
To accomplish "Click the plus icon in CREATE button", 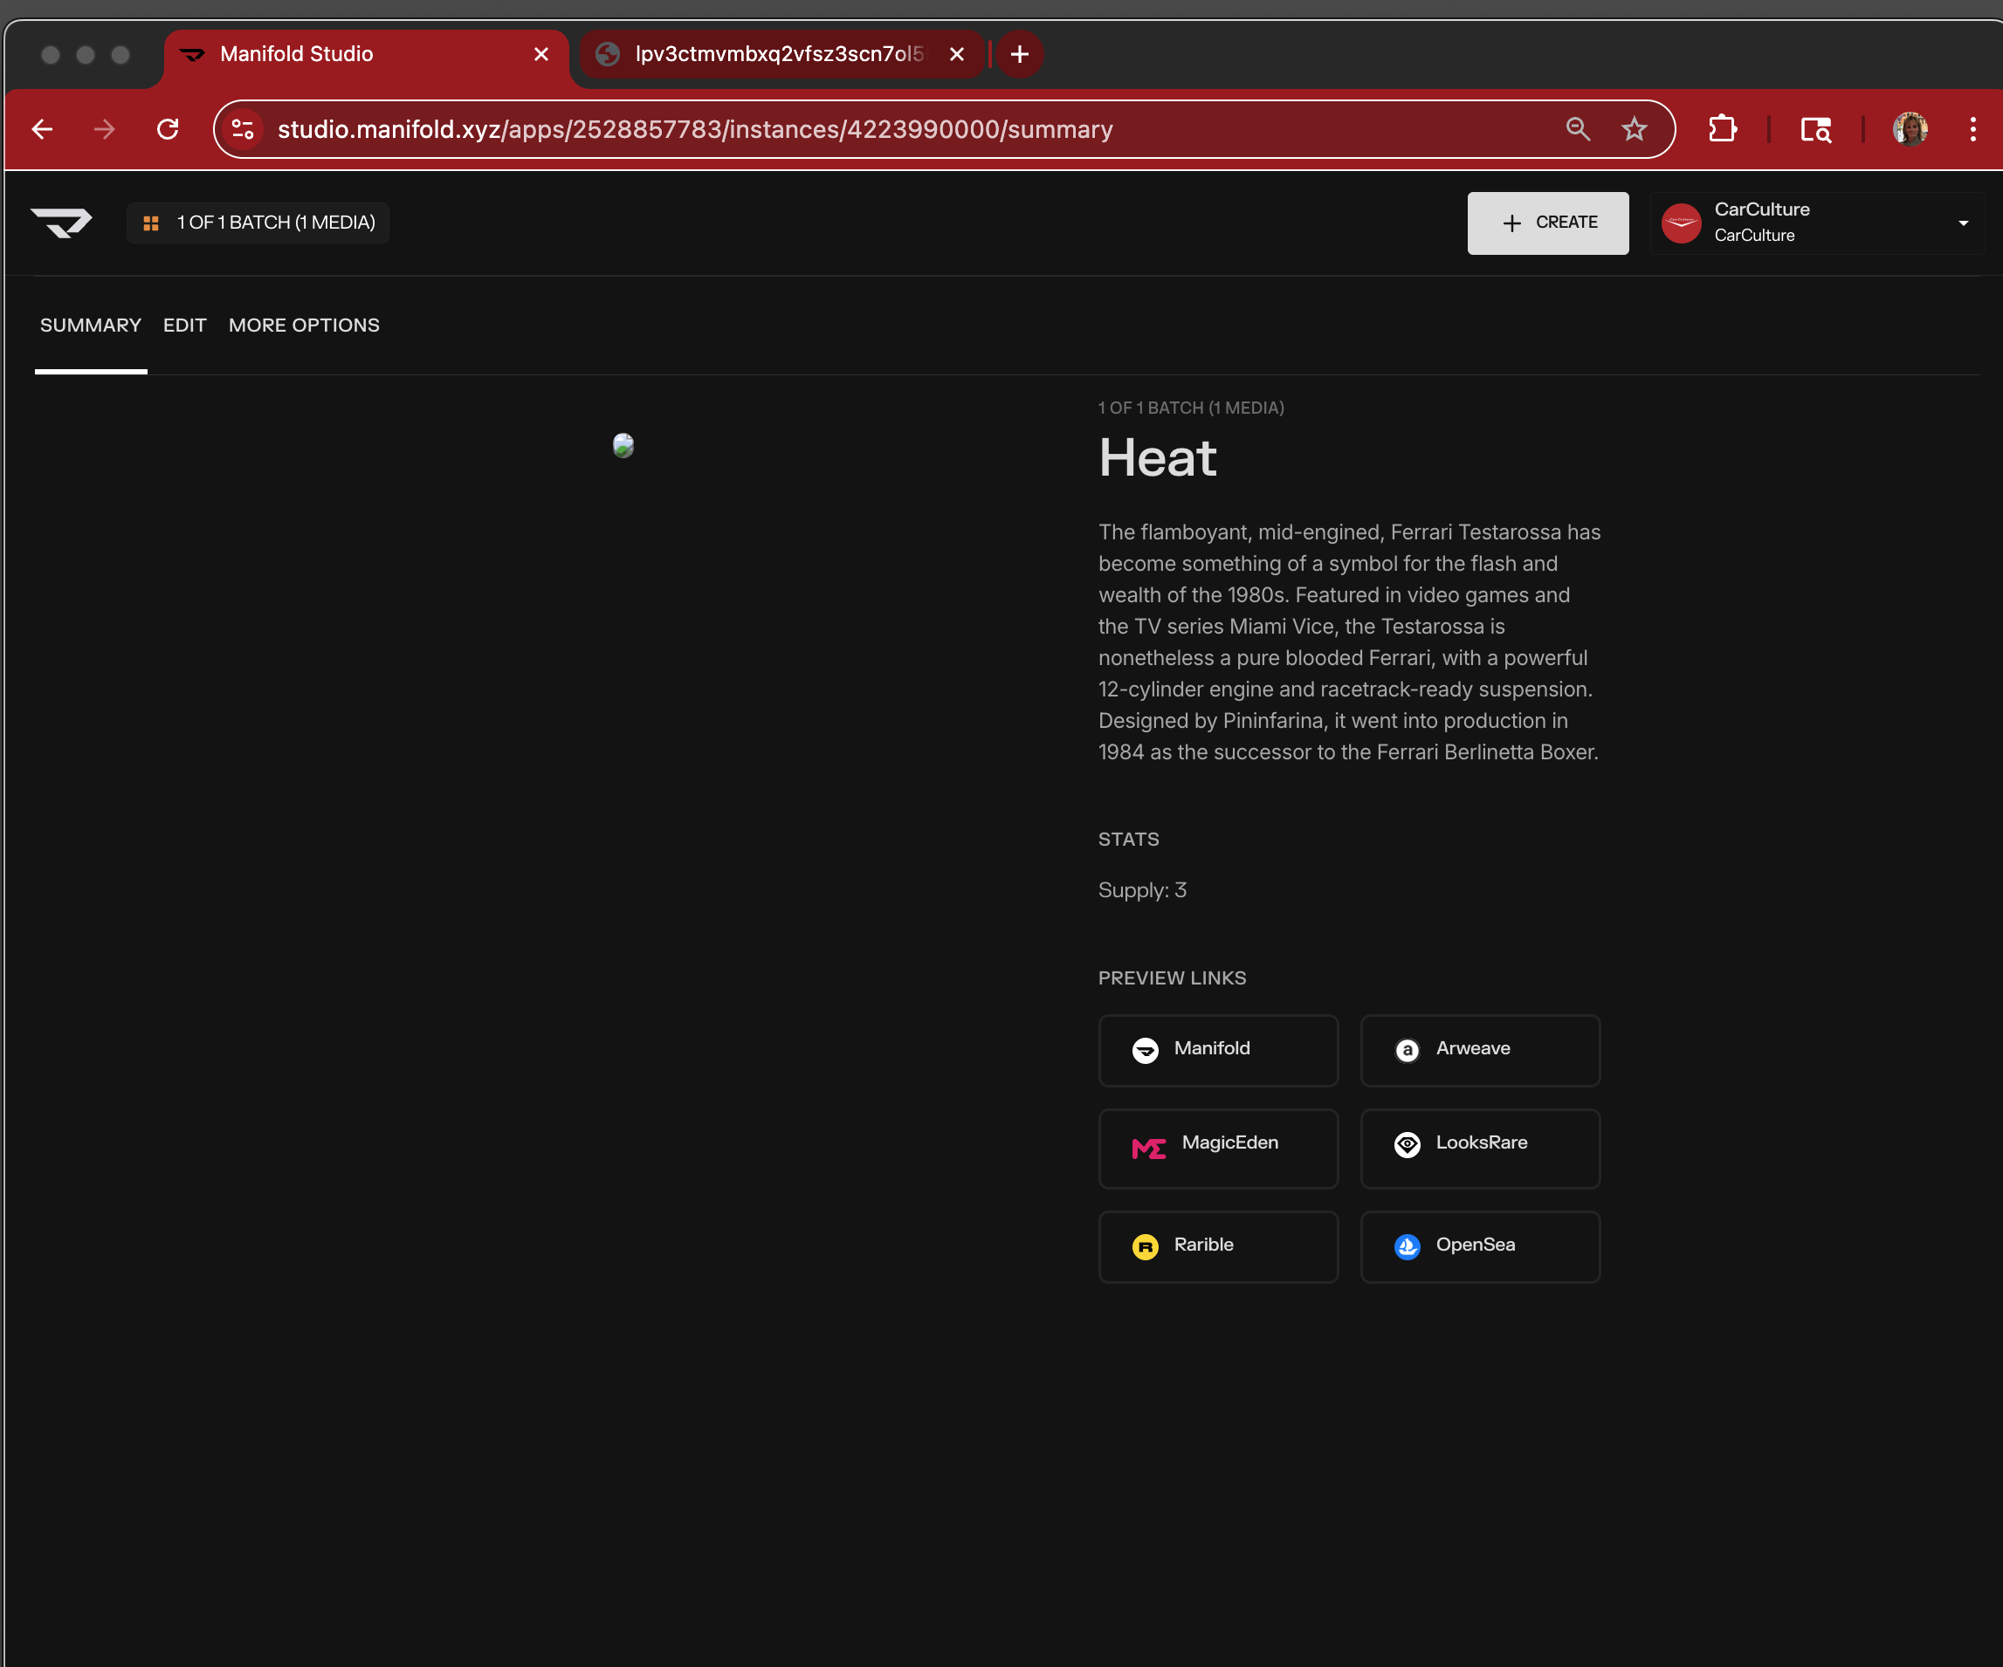I will click(x=1511, y=223).
